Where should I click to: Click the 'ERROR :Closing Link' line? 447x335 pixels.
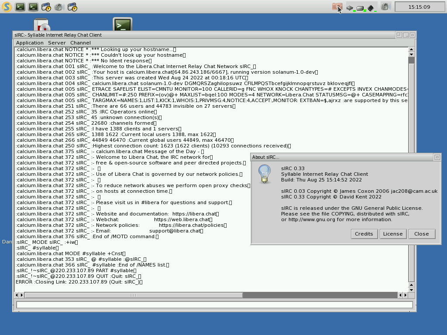tap(79, 282)
